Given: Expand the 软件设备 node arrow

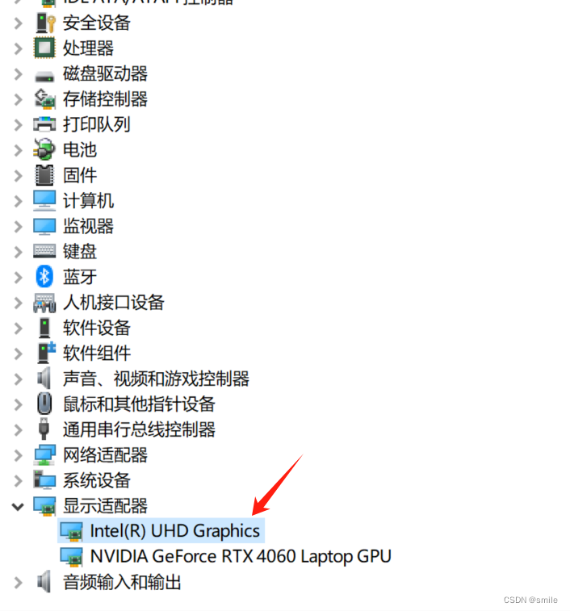Looking at the screenshot, I should (18, 329).
